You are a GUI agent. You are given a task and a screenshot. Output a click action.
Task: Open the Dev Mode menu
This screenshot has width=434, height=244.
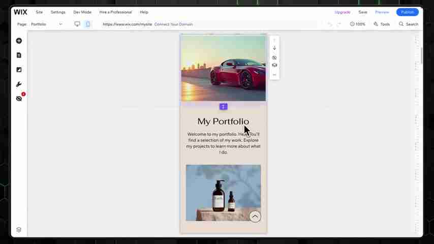click(x=82, y=12)
